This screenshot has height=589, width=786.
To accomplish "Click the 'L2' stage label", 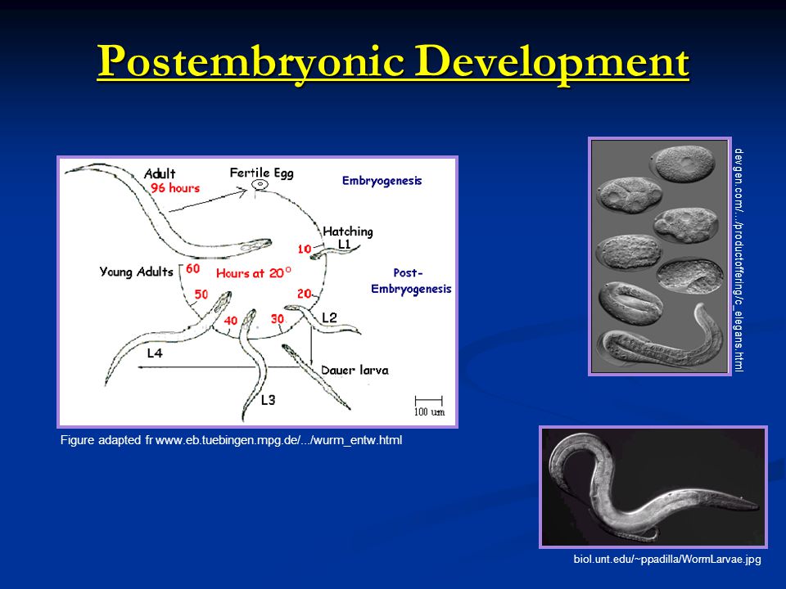I will coord(329,317).
